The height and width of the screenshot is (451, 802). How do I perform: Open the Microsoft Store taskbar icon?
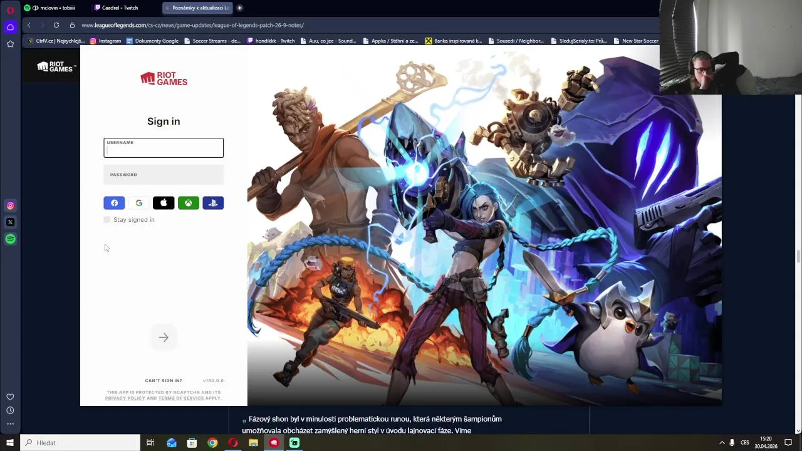pyautogui.click(x=192, y=443)
